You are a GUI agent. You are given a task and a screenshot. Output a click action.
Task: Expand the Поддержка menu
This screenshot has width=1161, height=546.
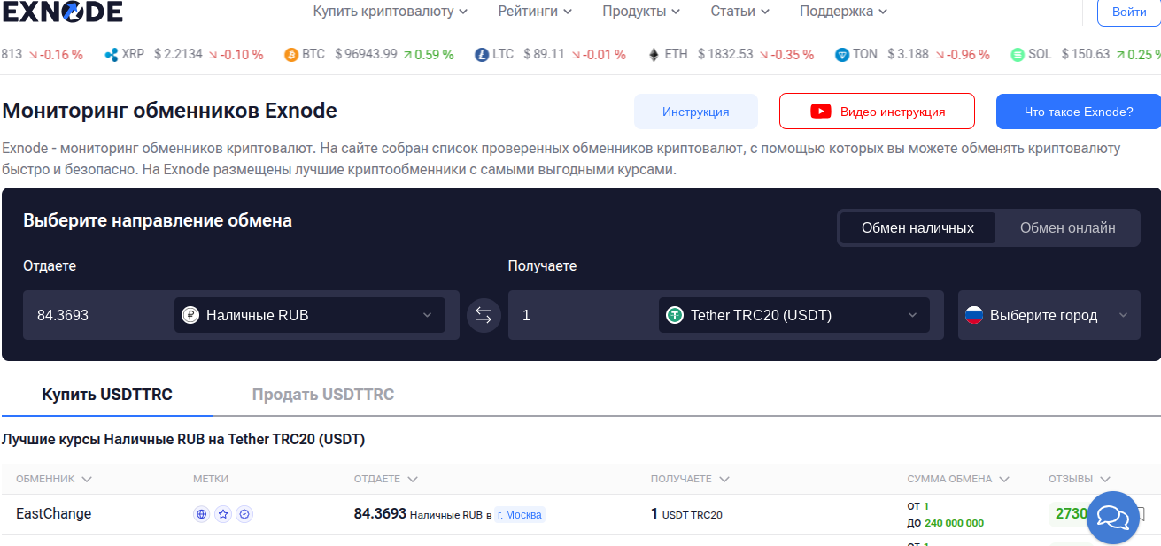pyautogui.click(x=844, y=12)
